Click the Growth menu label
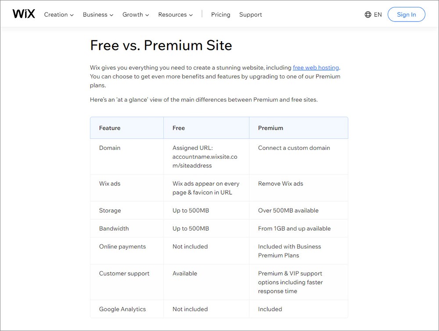 (x=133, y=14)
